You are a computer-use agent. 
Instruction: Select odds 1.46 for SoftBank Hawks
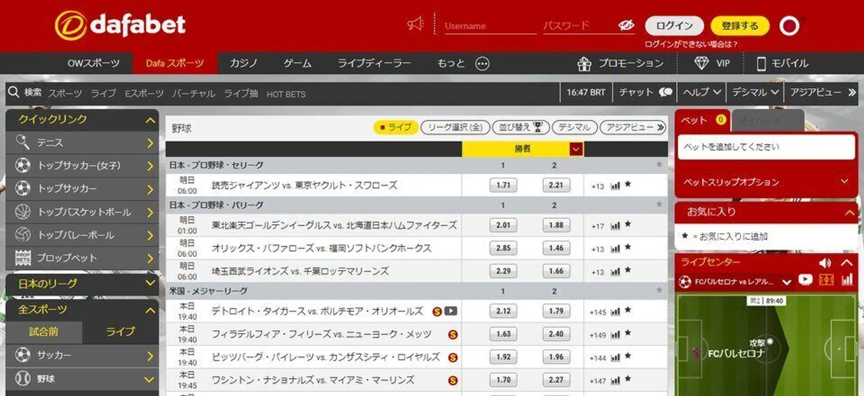coord(556,248)
